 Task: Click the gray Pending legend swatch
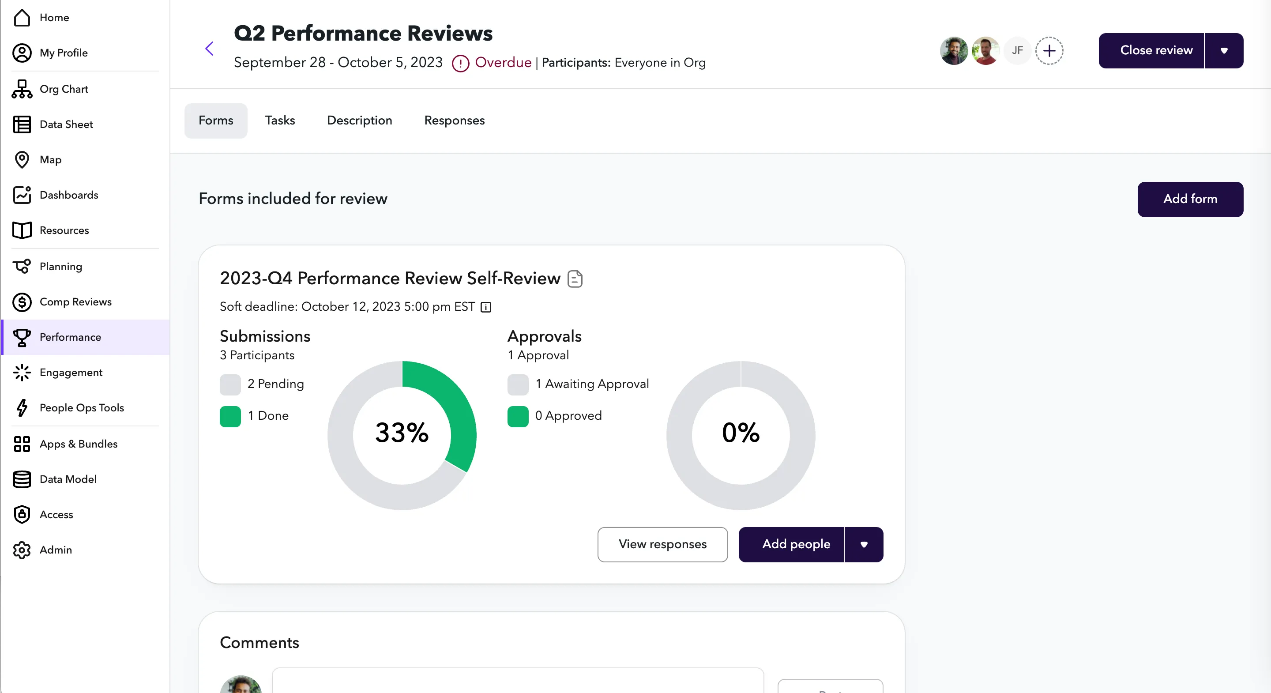(230, 384)
